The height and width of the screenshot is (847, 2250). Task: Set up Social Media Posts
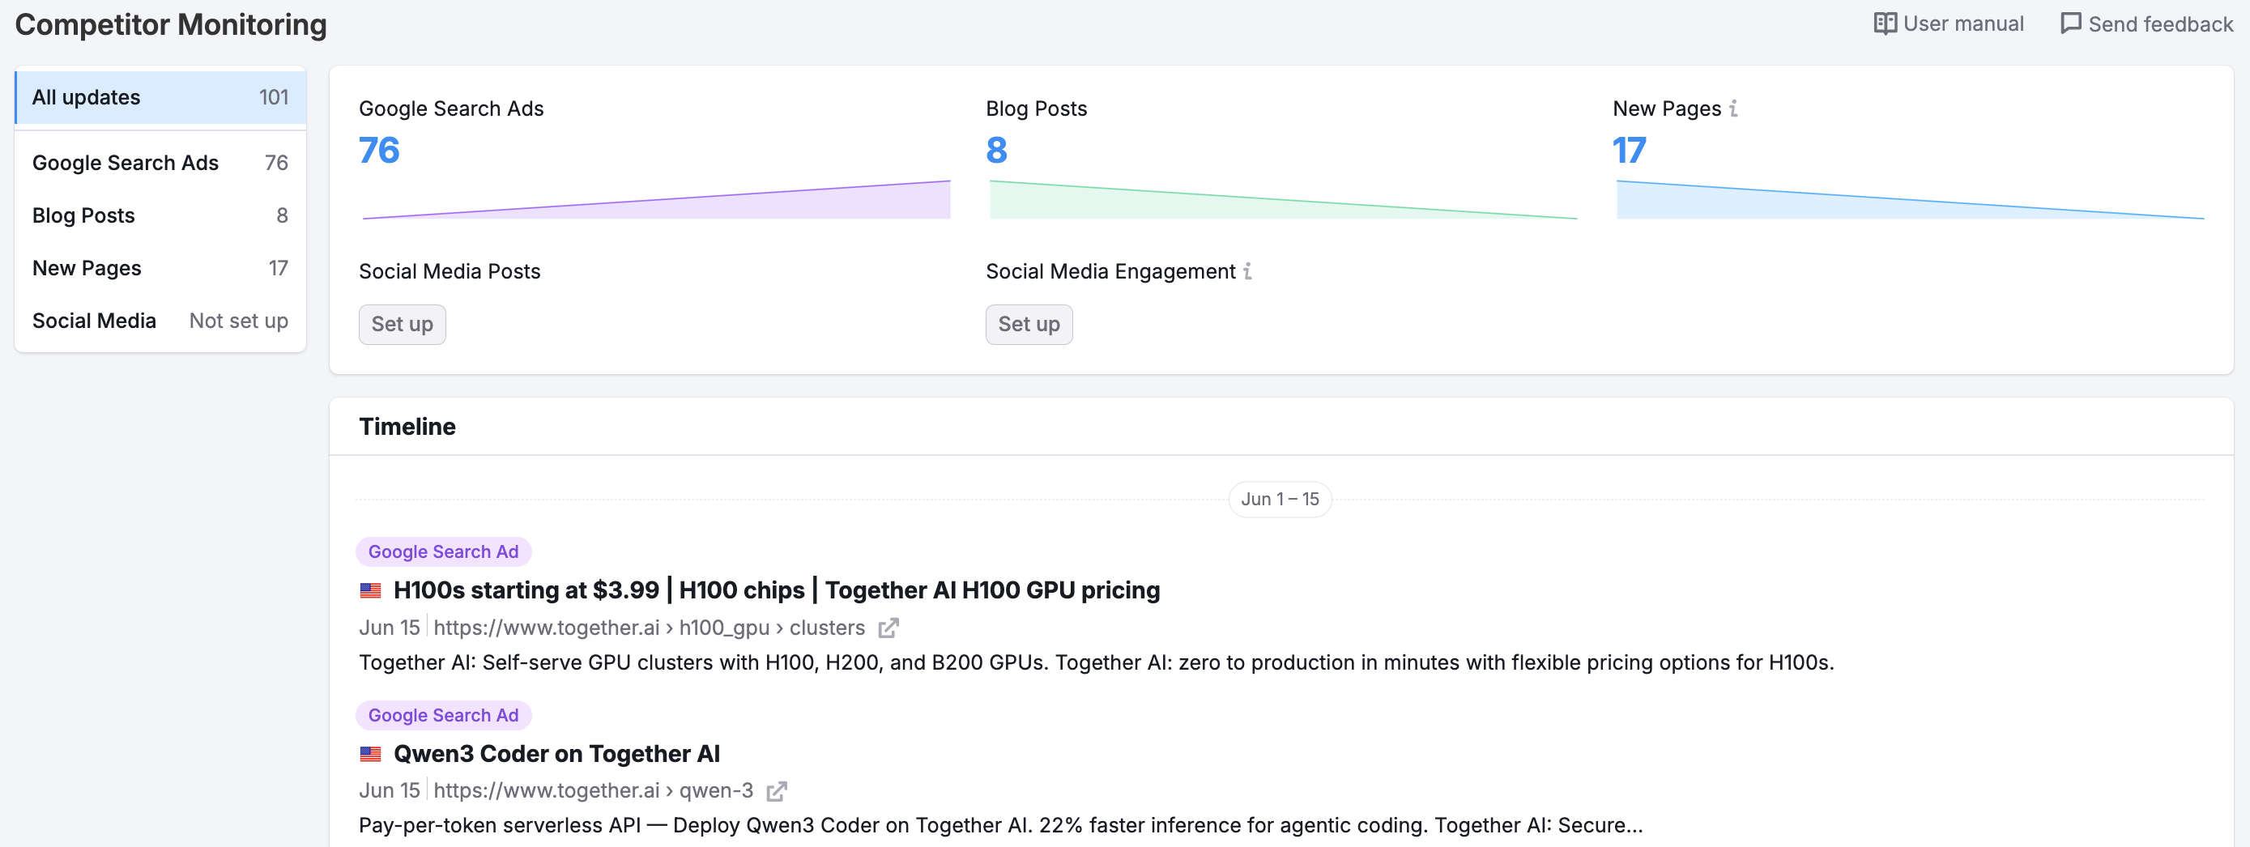point(402,324)
